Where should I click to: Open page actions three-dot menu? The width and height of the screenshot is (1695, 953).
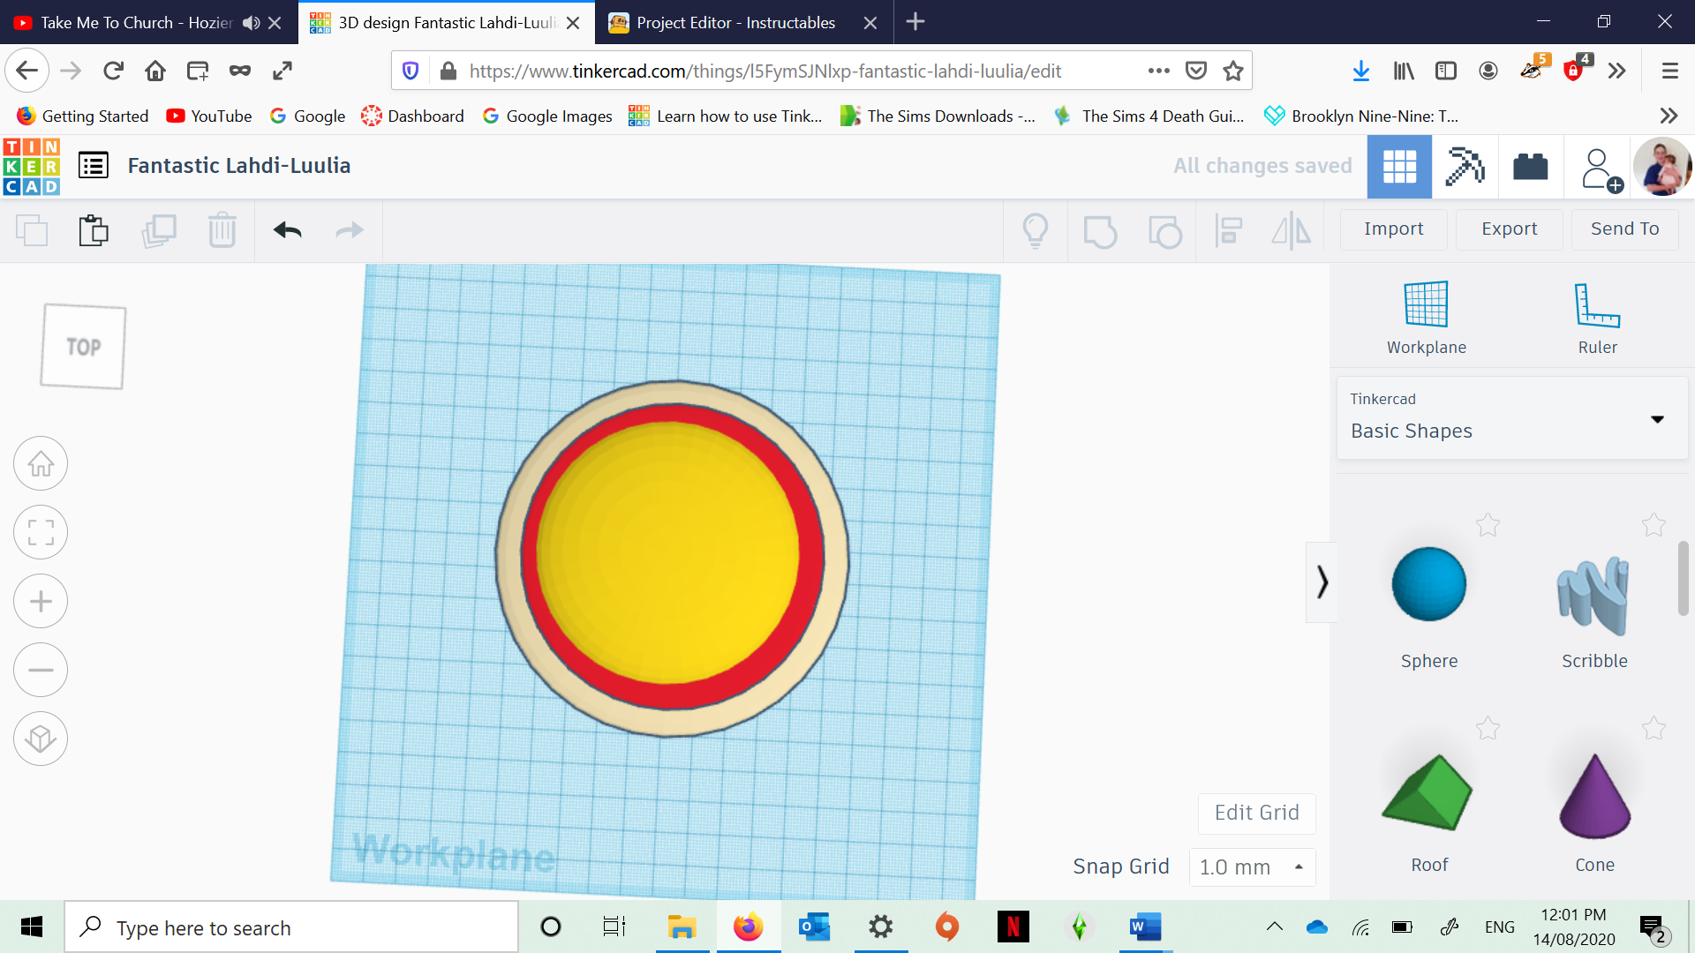click(1158, 71)
